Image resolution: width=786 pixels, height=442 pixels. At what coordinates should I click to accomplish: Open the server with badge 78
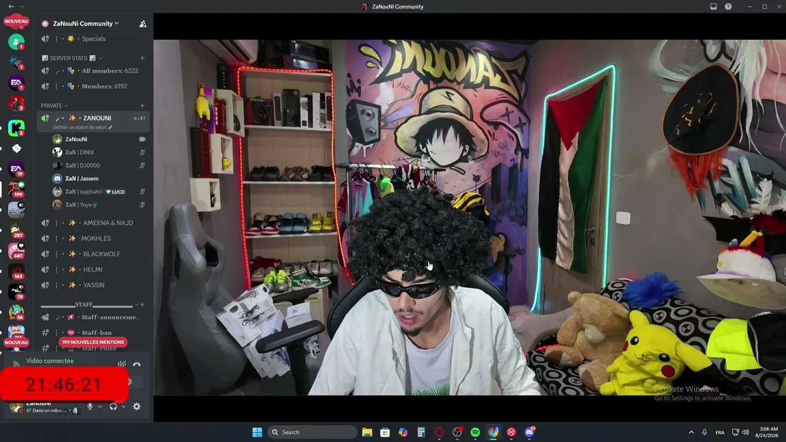pos(16,292)
